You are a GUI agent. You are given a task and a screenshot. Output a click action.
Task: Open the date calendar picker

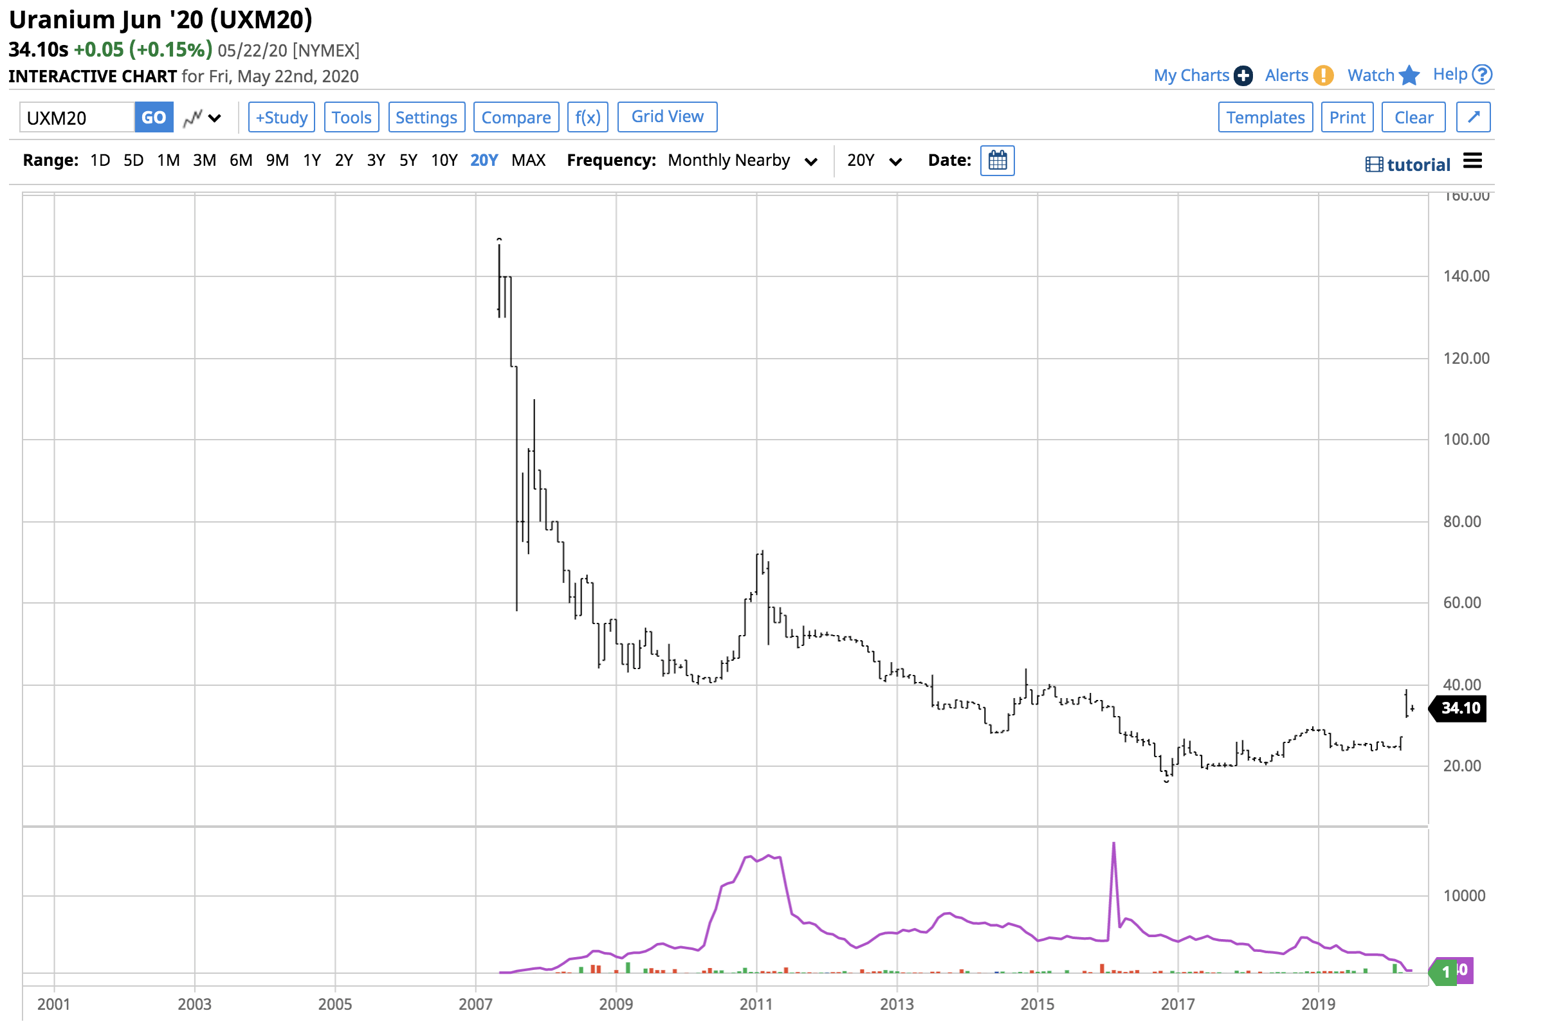(998, 160)
